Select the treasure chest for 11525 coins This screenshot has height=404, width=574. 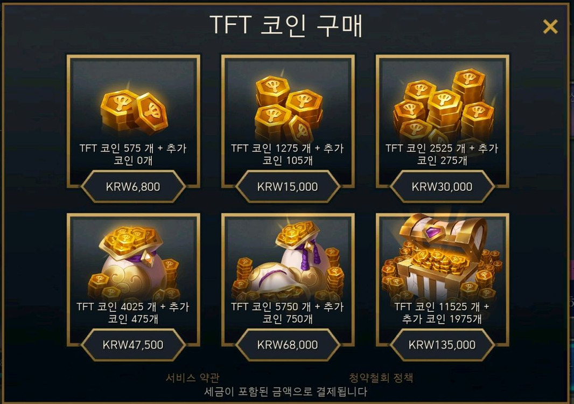[442, 257]
